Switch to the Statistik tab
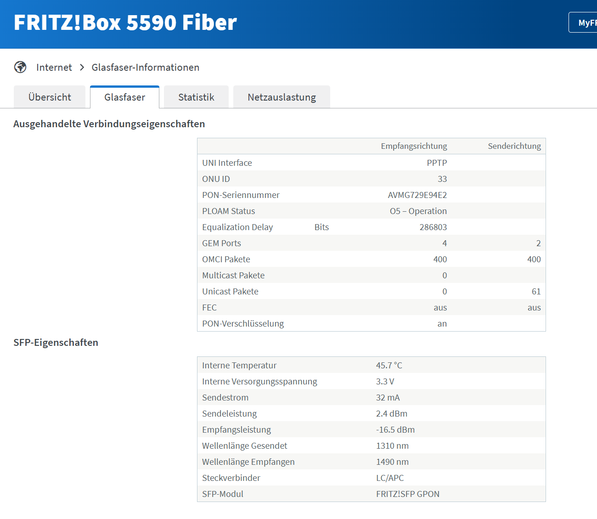Screen dimensions: 597x519 196,97
